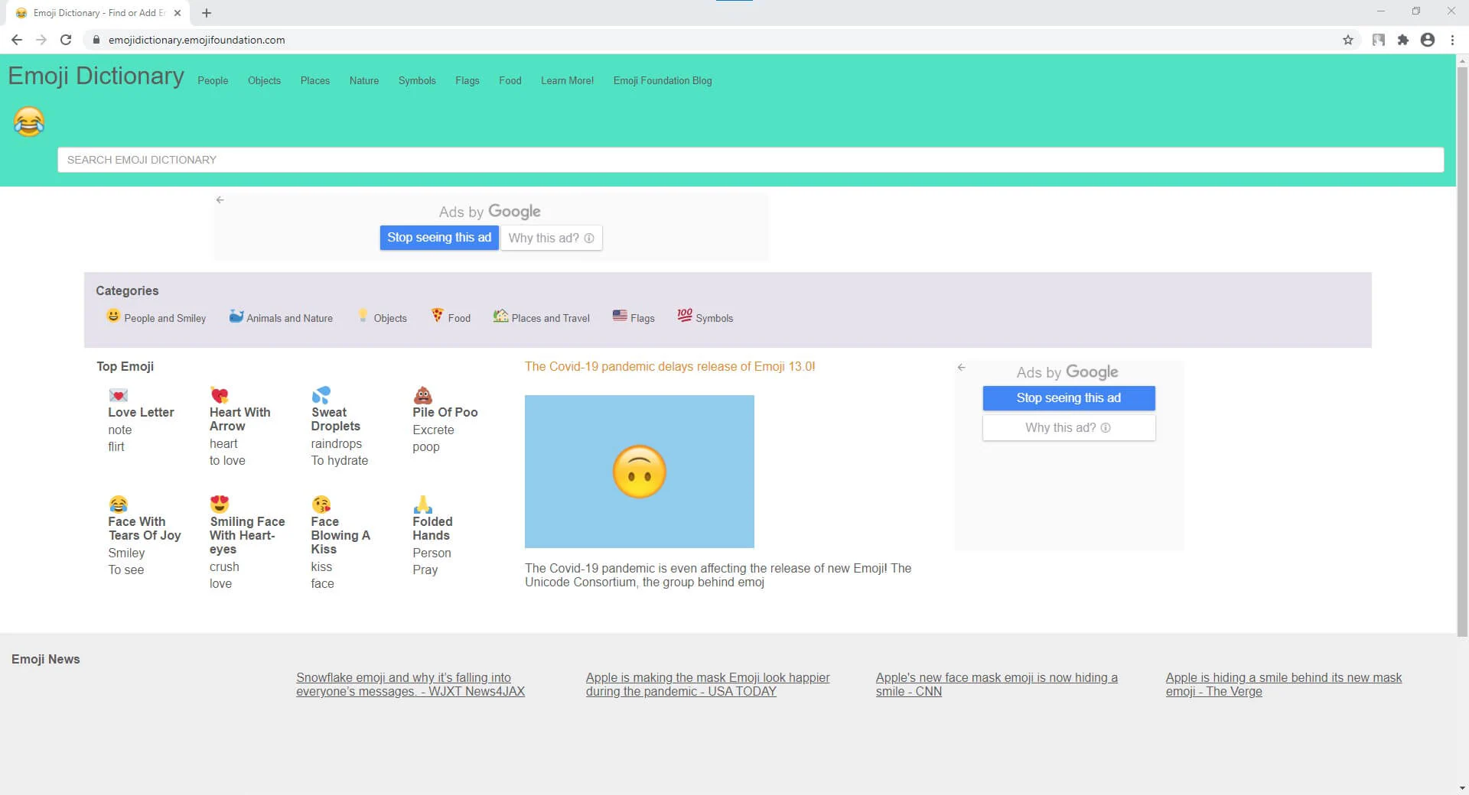Open the People and Smiley category link
The image size is (1469, 795).
coord(165,318)
